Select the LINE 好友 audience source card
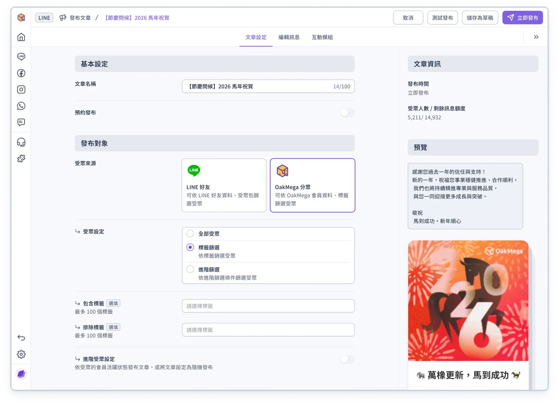This screenshot has width=559, height=405. pyautogui.click(x=224, y=185)
